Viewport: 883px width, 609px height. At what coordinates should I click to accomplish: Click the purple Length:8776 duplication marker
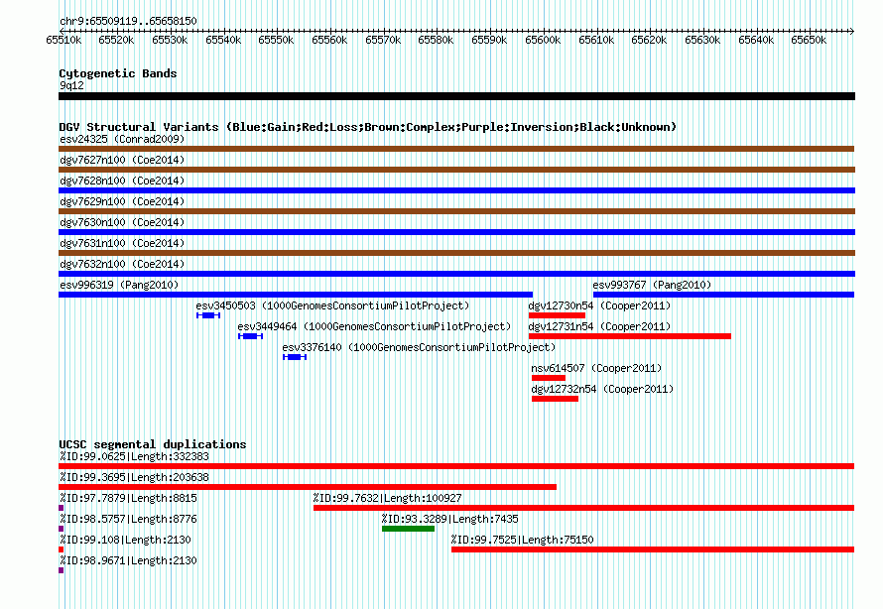click(x=61, y=529)
